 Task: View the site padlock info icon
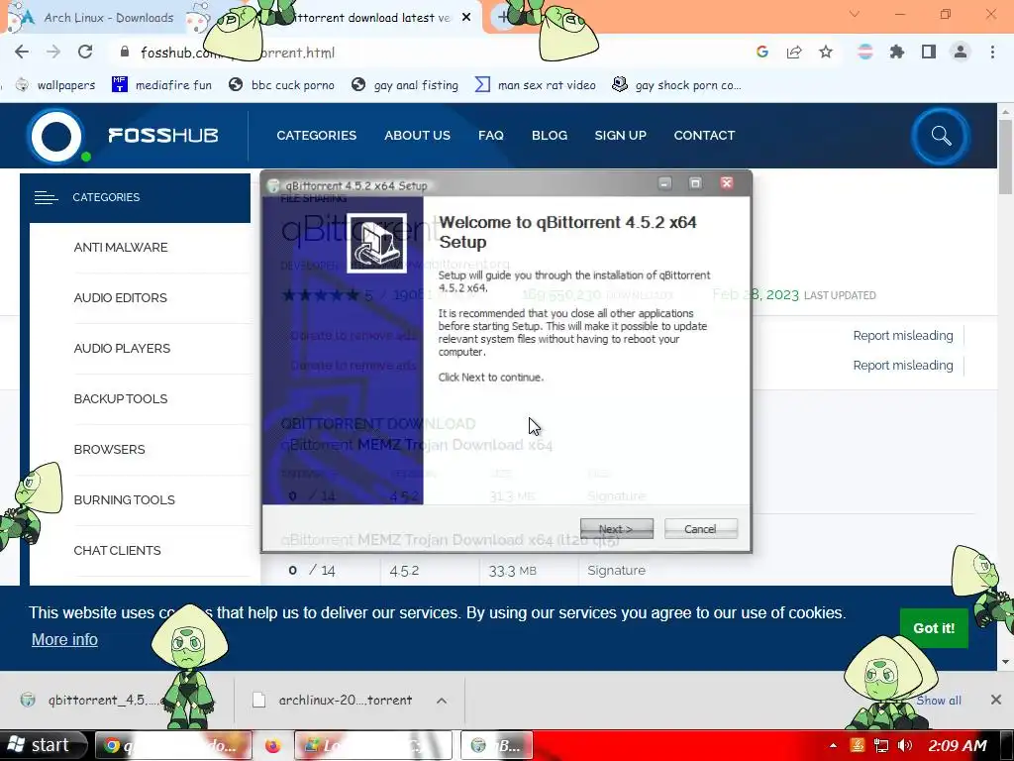click(x=125, y=53)
